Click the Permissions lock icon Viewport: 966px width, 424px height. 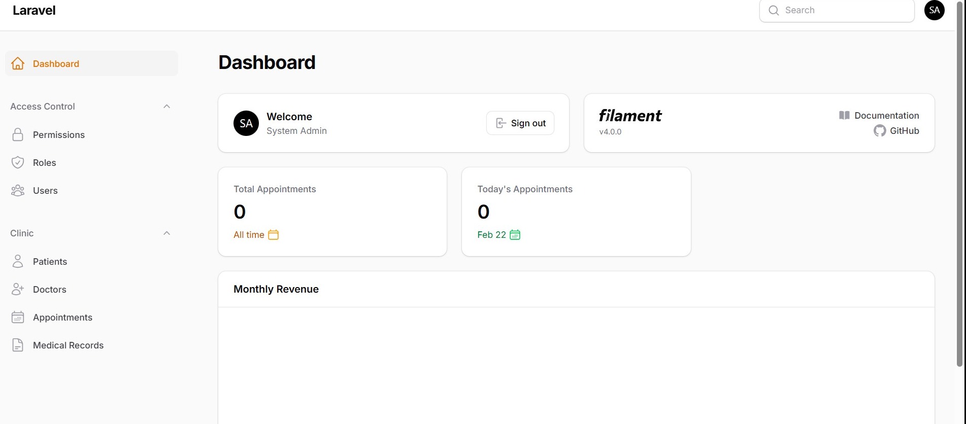(18, 135)
